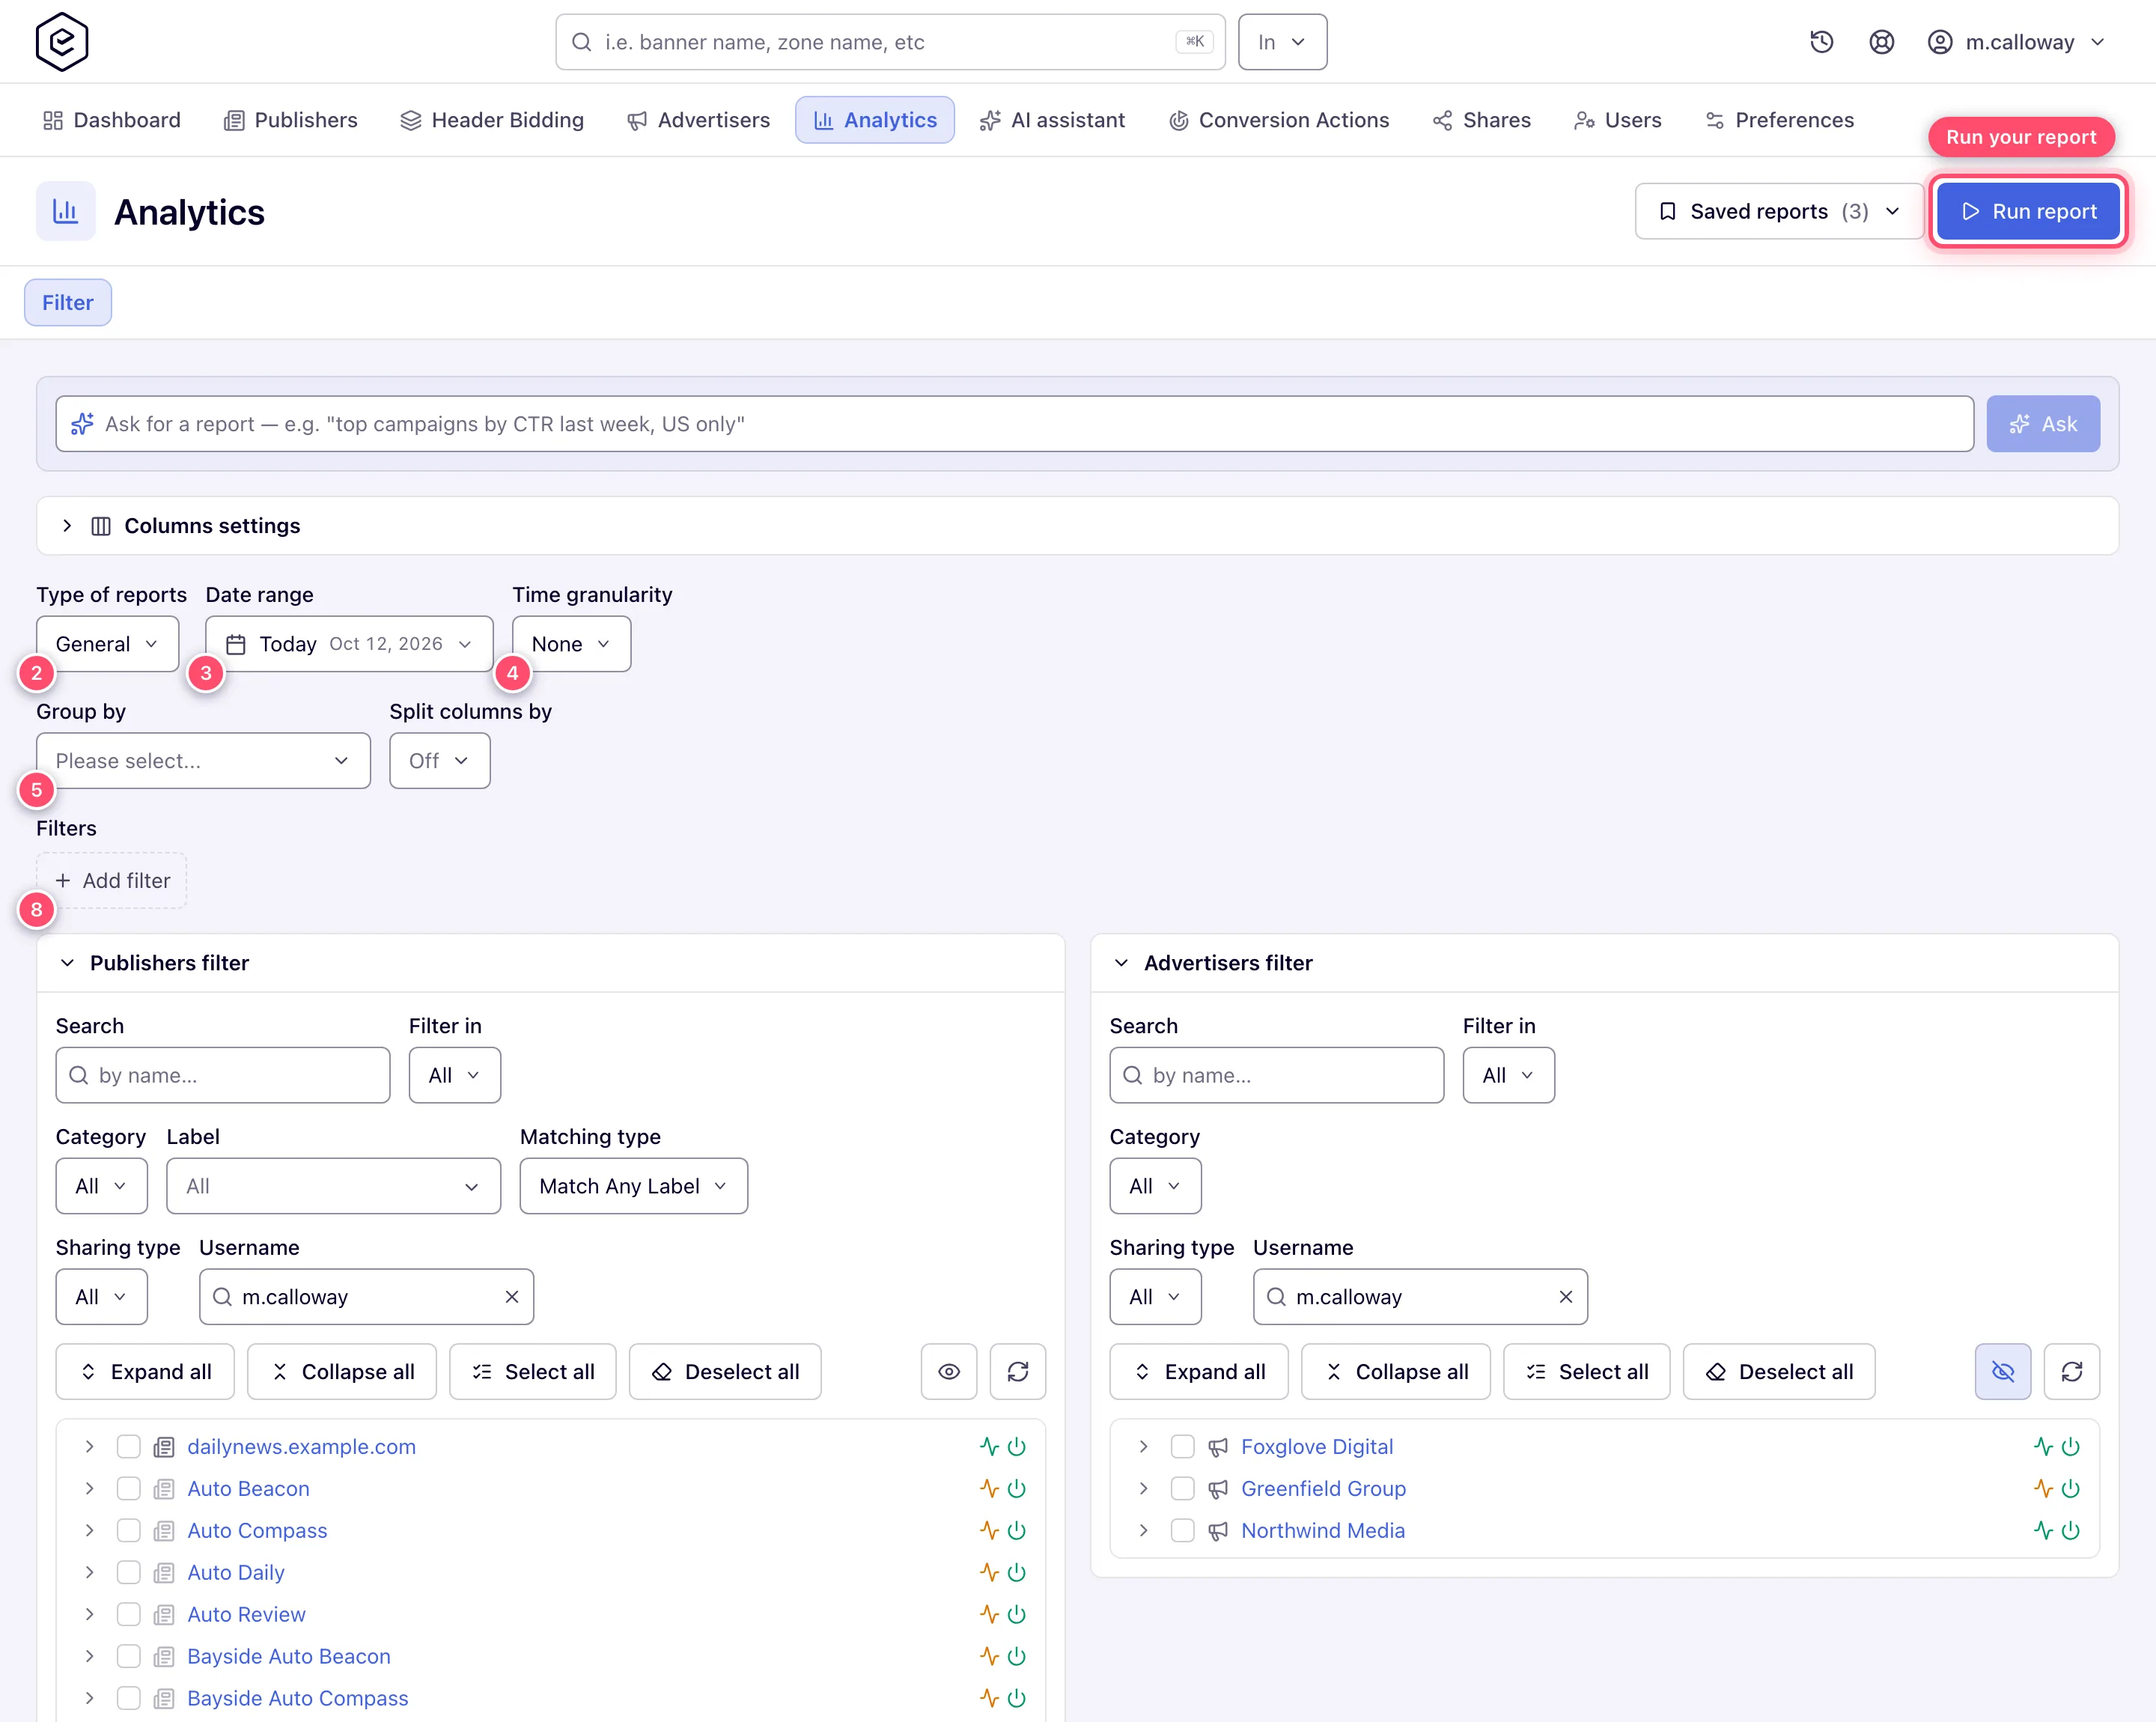Click the top banner name search box
This screenshot has width=2156, height=1722.
(x=891, y=42)
